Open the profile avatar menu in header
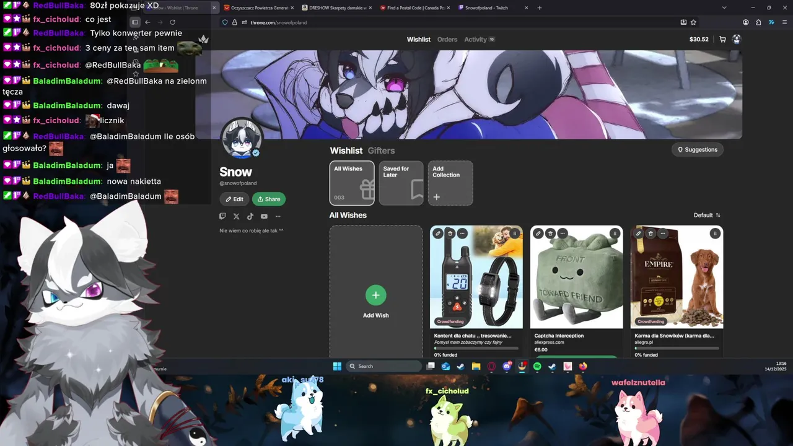The width and height of the screenshot is (793, 446). point(737,39)
